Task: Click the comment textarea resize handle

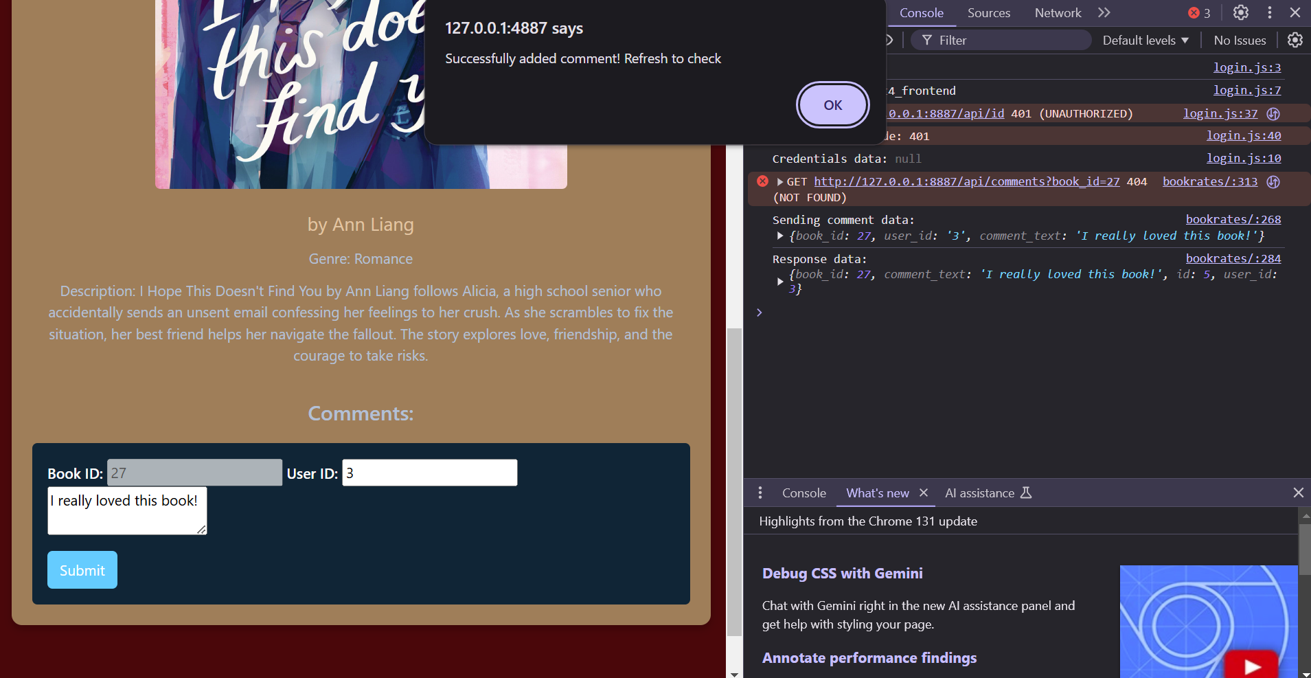Action: coord(201,530)
